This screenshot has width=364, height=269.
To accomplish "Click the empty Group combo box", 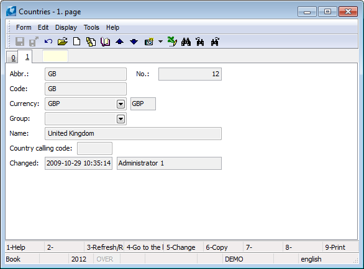I will [x=86, y=118].
